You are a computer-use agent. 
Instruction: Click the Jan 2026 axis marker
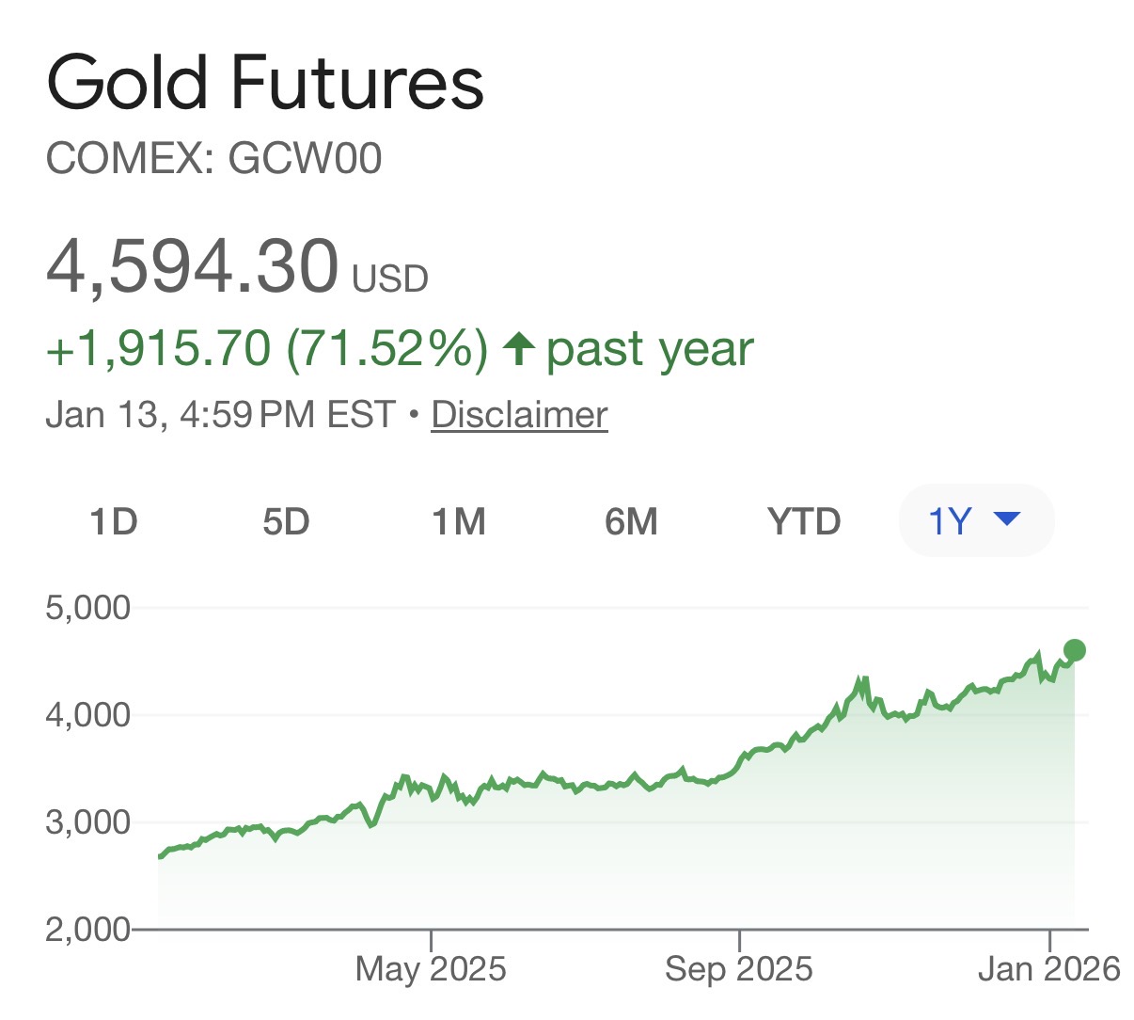(1049, 969)
